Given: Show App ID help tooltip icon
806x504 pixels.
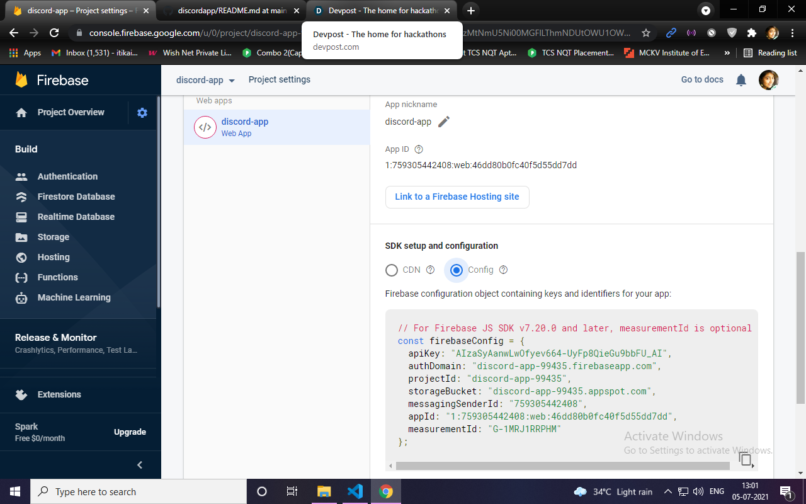Looking at the screenshot, I should (x=419, y=149).
